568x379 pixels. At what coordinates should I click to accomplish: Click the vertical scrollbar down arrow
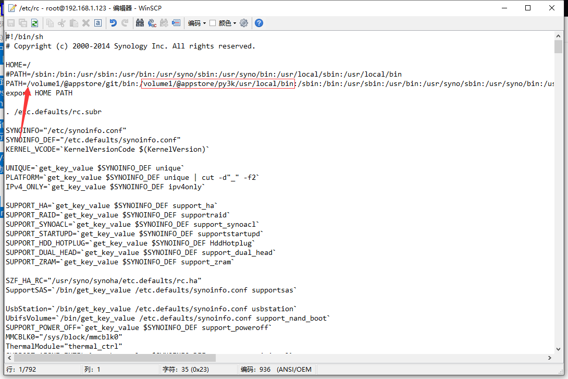558,349
